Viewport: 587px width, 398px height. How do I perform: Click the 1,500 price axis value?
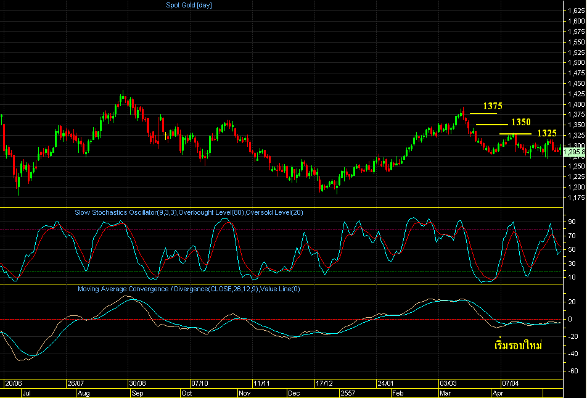(576, 62)
